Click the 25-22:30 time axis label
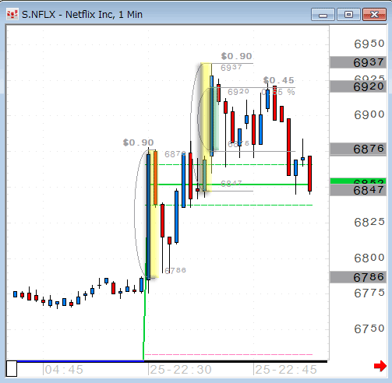Viewport: 392px width, 383px height. click(181, 370)
